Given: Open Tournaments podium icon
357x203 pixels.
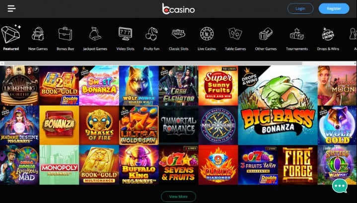Looking at the screenshot, I should (296, 34).
